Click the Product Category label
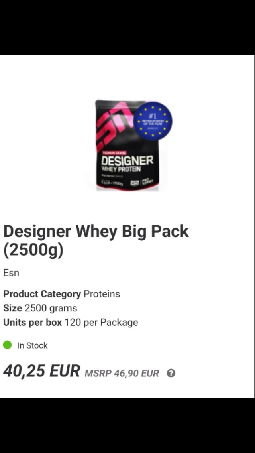This screenshot has height=453, width=255. tap(42, 294)
